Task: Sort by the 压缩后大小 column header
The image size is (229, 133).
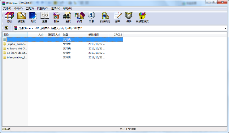Action: 53,34
